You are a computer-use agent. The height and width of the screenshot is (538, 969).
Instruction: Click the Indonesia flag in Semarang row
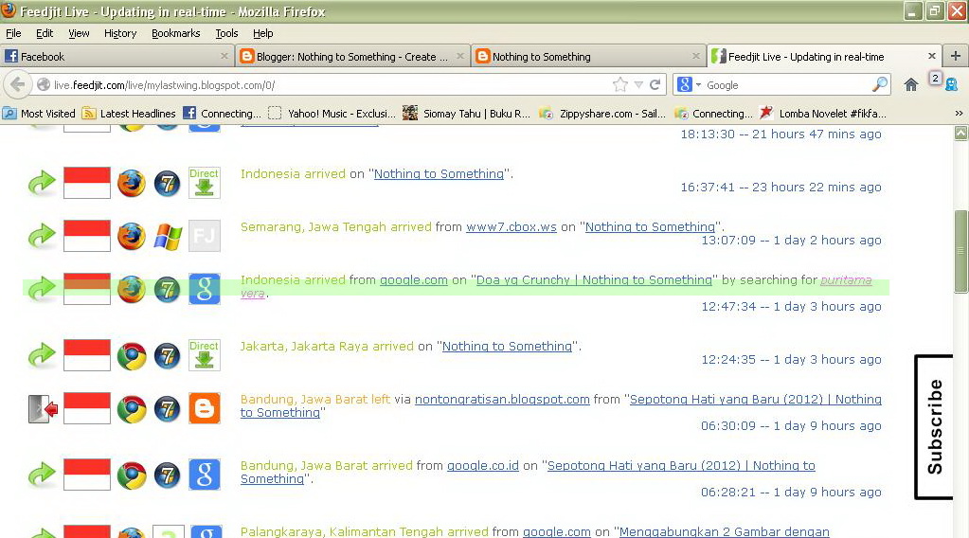coord(87,236)
